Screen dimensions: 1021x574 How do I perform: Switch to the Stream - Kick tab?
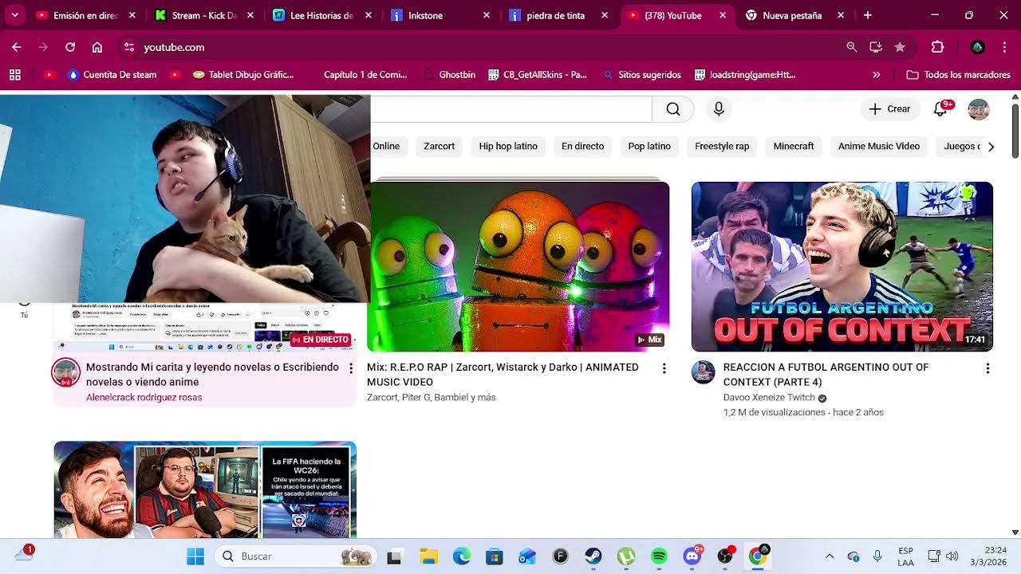coord(204,15)
